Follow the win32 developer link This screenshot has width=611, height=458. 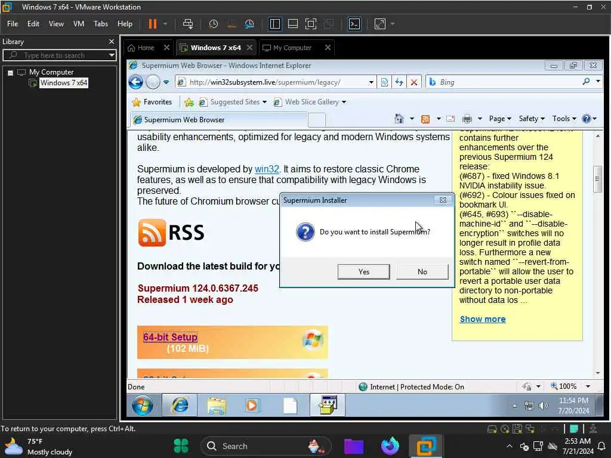coord(267,169)
